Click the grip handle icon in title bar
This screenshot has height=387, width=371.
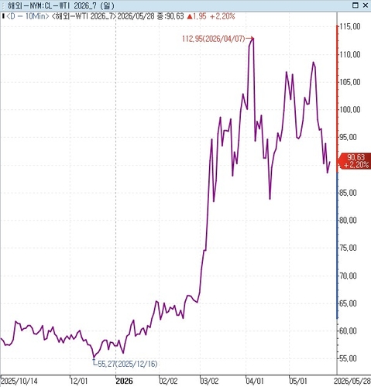point(3,5)
